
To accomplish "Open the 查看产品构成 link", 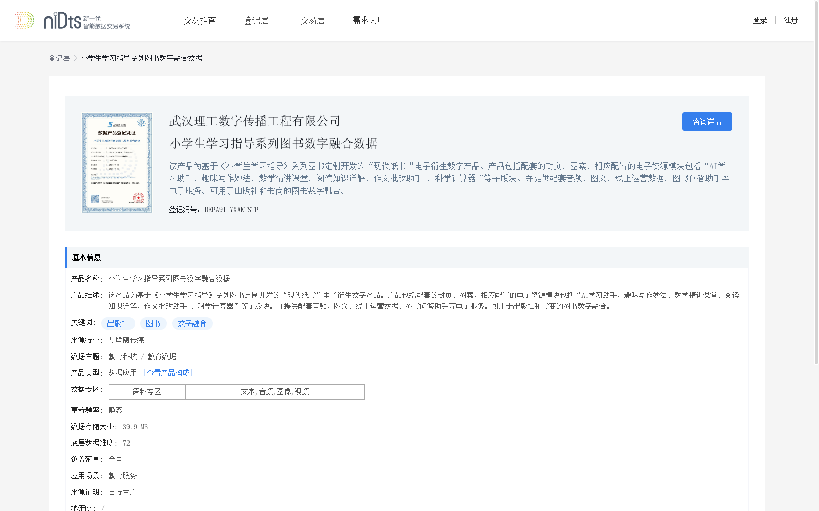I will (x=168, y=373).
